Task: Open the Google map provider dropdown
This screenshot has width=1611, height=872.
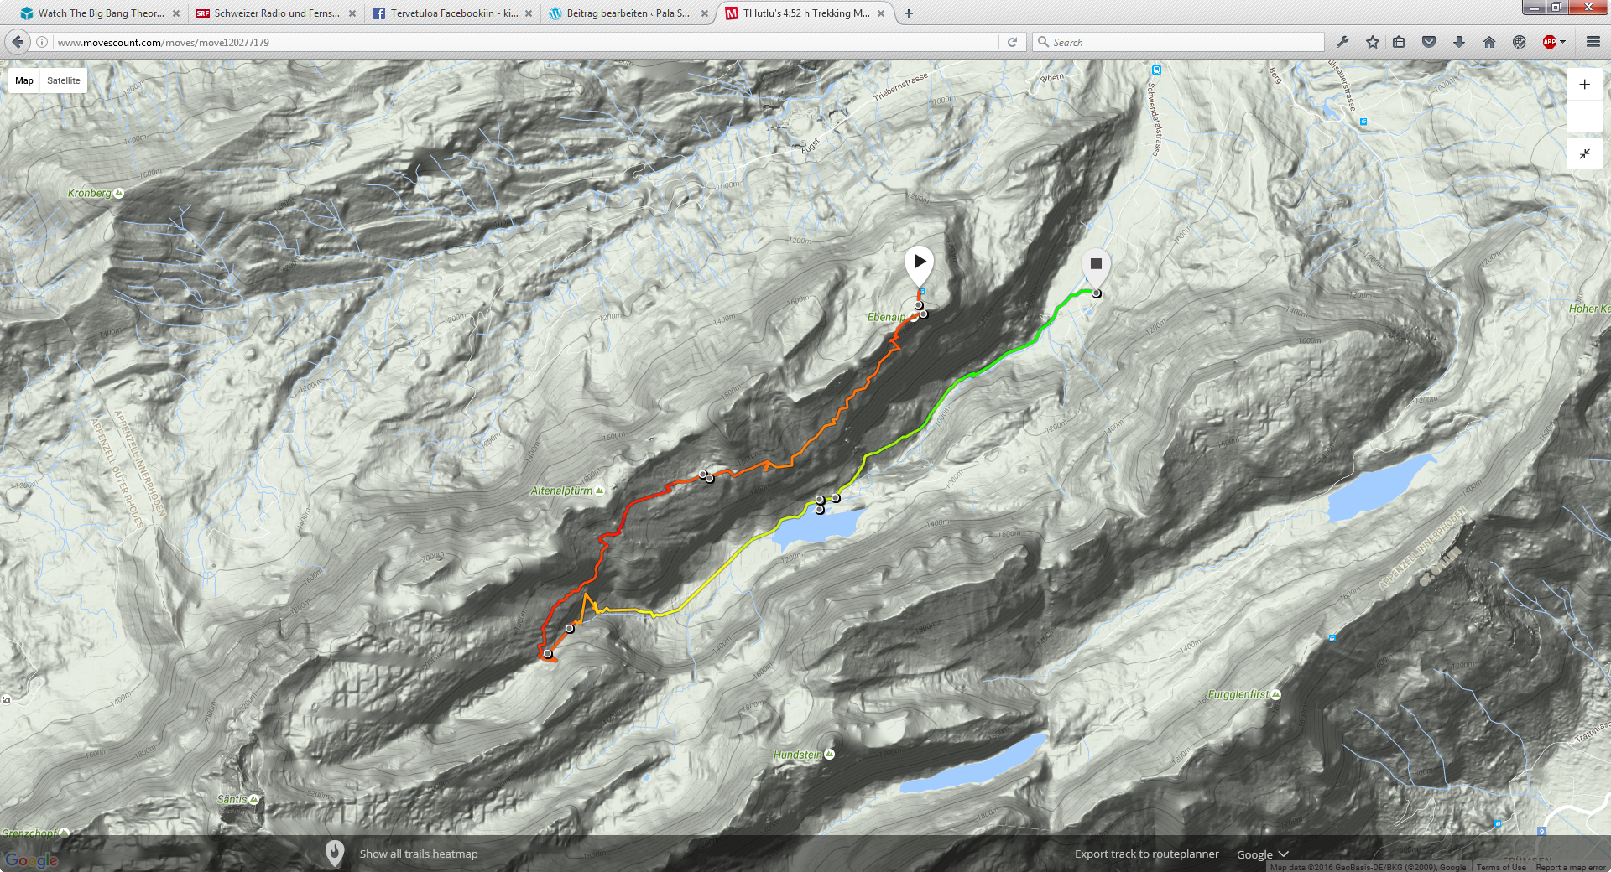Action: [x=1262, y=854]
